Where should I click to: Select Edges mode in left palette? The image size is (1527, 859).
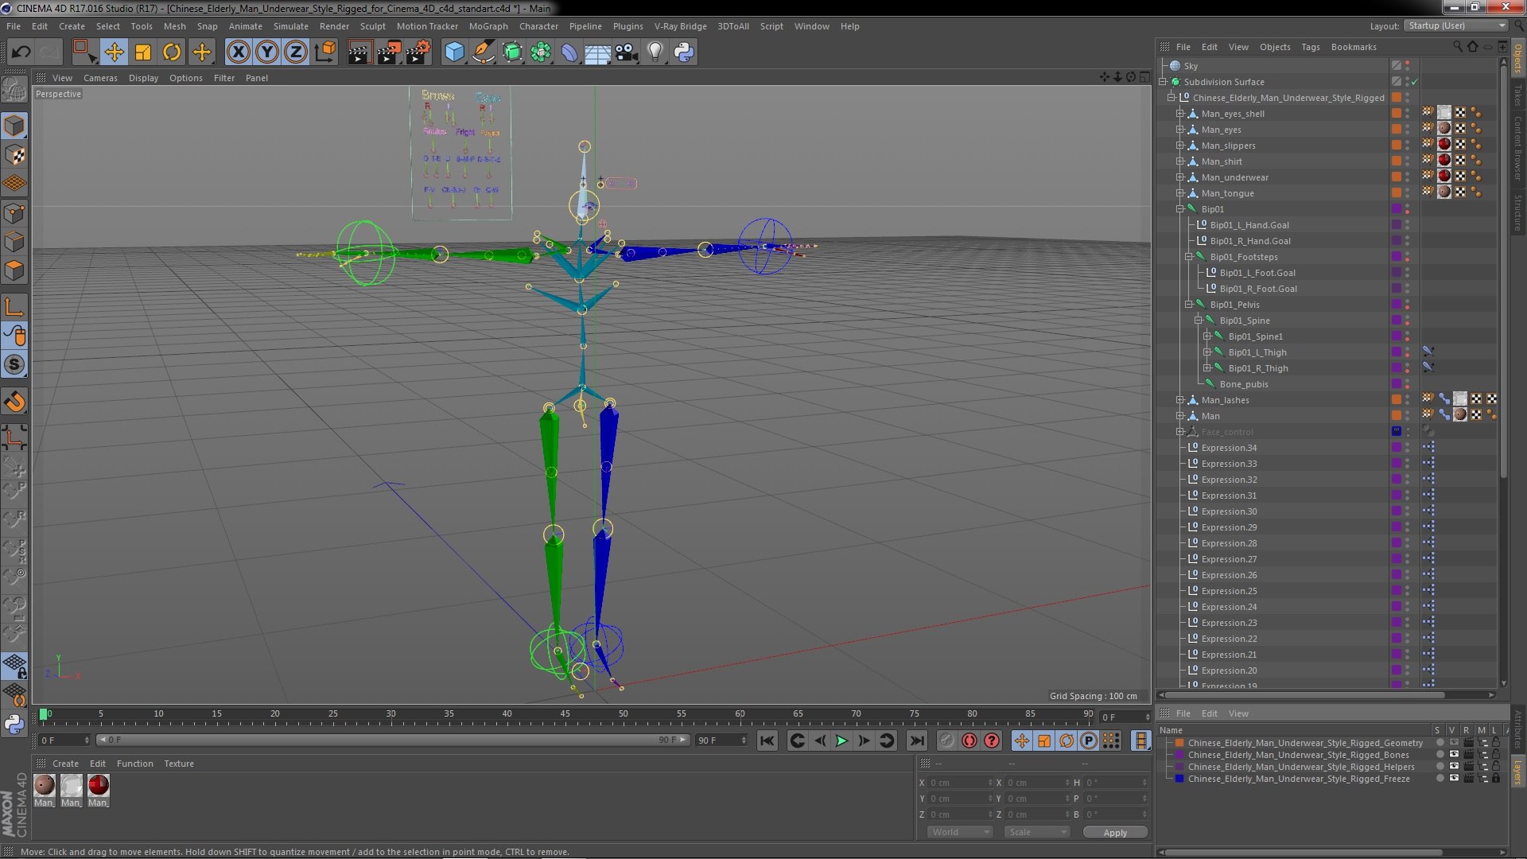(x=14, y=242)
